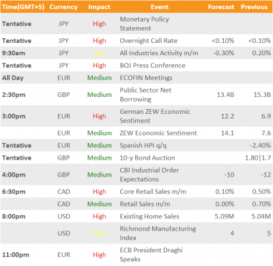Screen dimensions: 273x266
Task: Click ECB President Draghi Speaks event
Action: (x=151, y=254)
